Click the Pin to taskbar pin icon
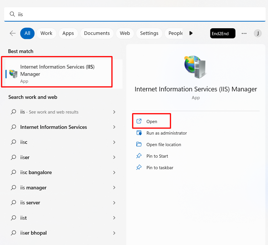The height and width of the screenshot is (245, 268). point(139,167)
